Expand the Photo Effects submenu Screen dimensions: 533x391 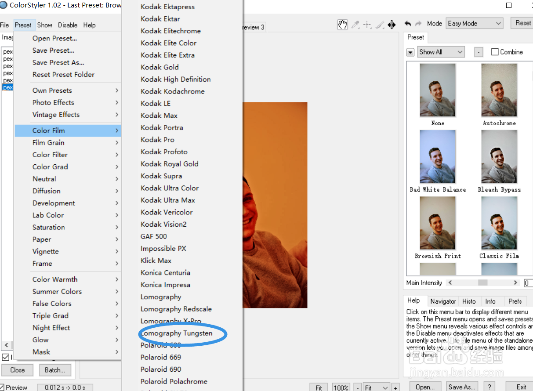68,102
